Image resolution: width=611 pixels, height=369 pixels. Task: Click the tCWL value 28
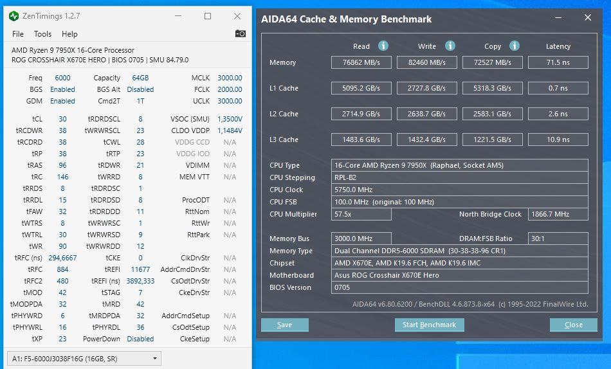tap(140, 142)
